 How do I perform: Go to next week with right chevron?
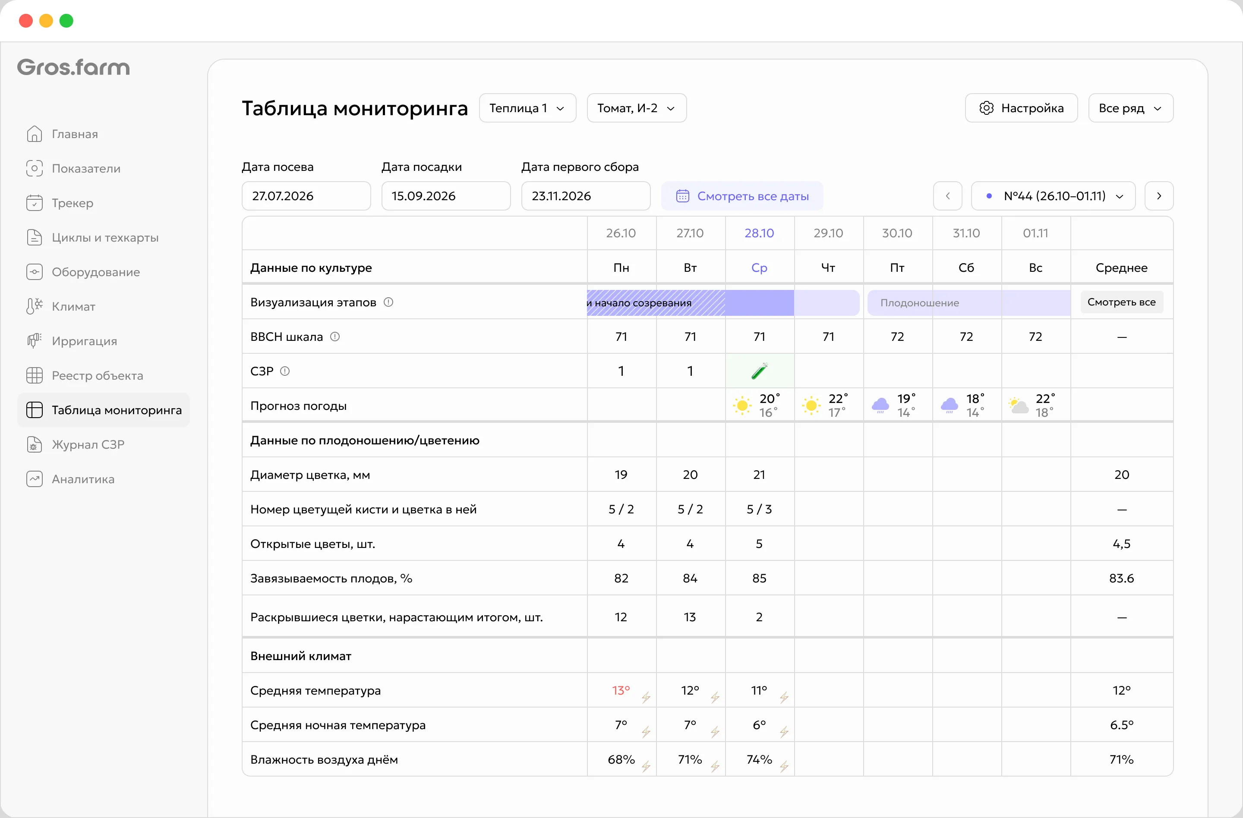point(1159,196)
